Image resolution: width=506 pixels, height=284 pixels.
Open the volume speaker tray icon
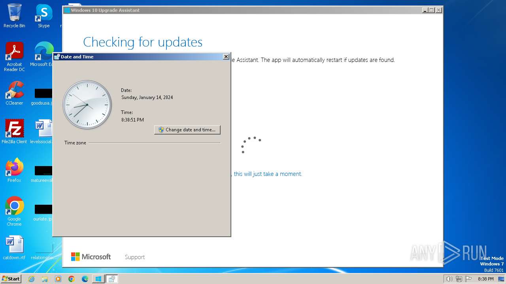click(449, 279)
